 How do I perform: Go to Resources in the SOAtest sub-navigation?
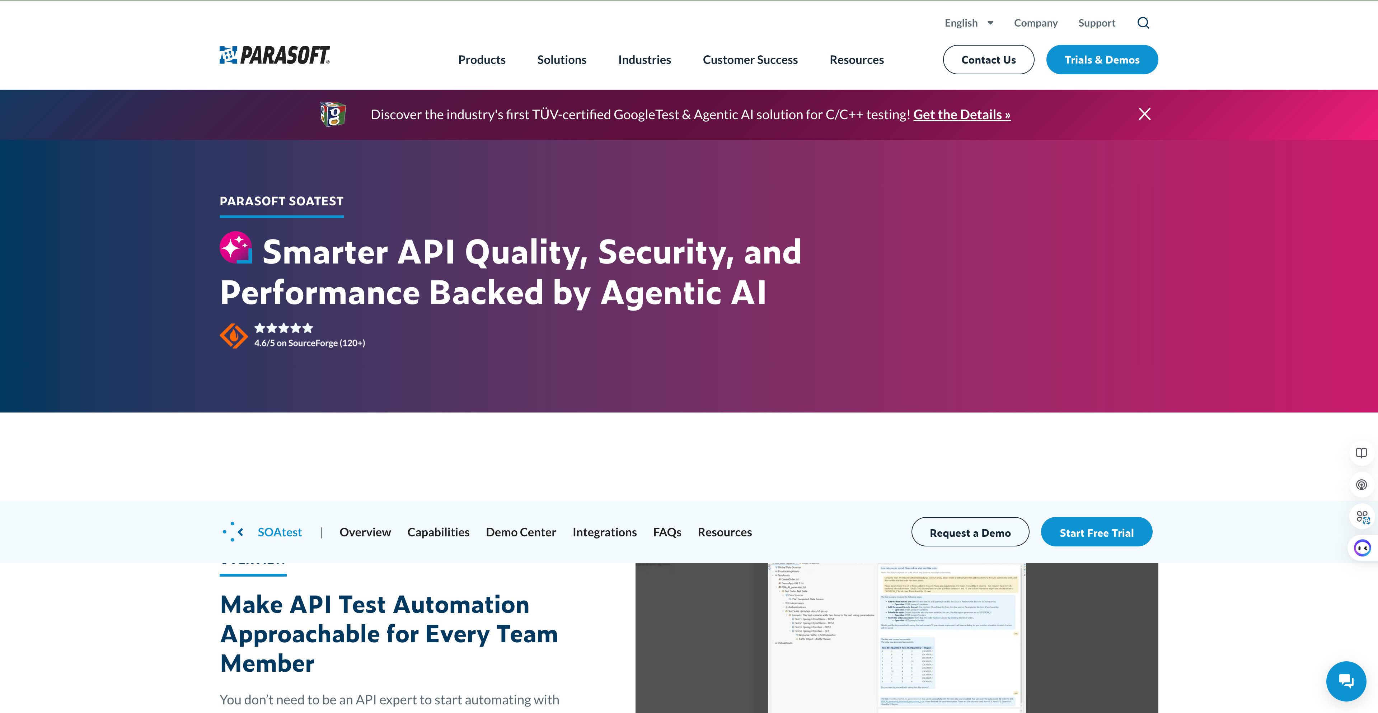point(724,532)
